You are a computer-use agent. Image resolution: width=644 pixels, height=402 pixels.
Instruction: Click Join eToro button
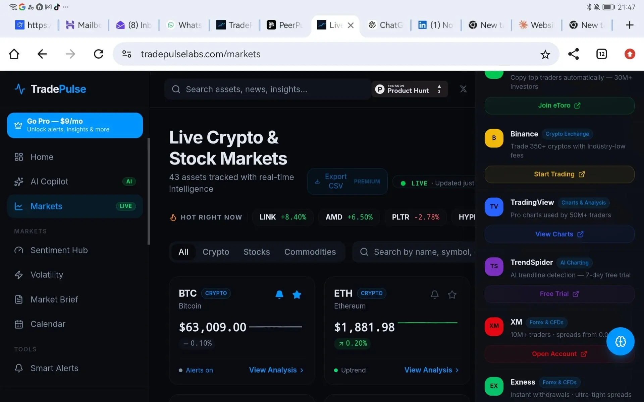click(x=559, y=106)
